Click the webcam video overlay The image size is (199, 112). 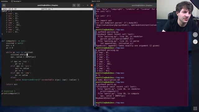pos(178,16)
